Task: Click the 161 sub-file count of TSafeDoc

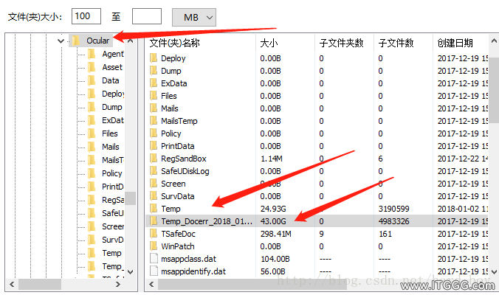Action: pyautogui.click(x=385, y=234)
